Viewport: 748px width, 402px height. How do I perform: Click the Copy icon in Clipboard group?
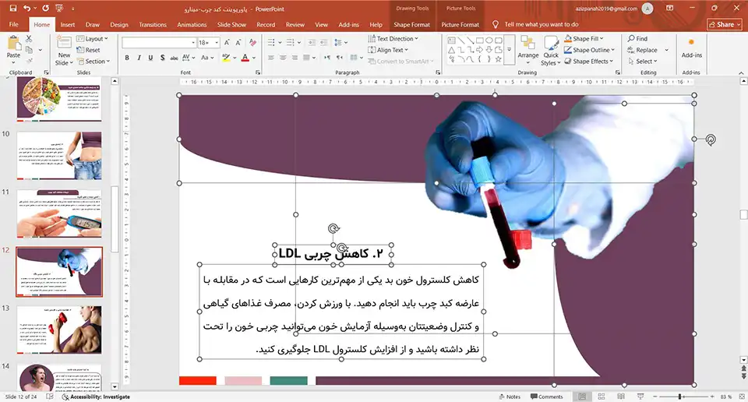point(29,50)
